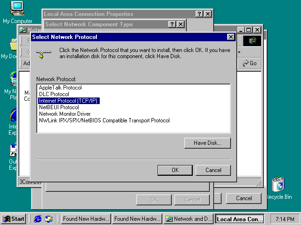Select AppleTalk Protocol in the list

[60, 88]
